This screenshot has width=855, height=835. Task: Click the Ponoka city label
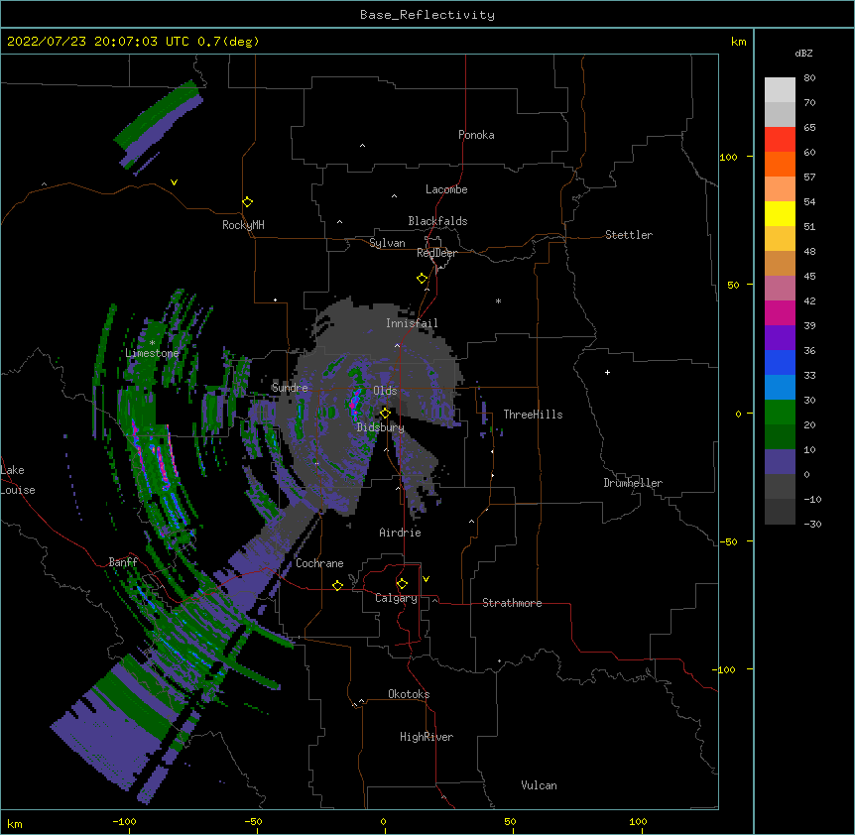[476, 135]
